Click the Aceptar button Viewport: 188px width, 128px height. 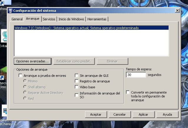click(x=96, y=114)
